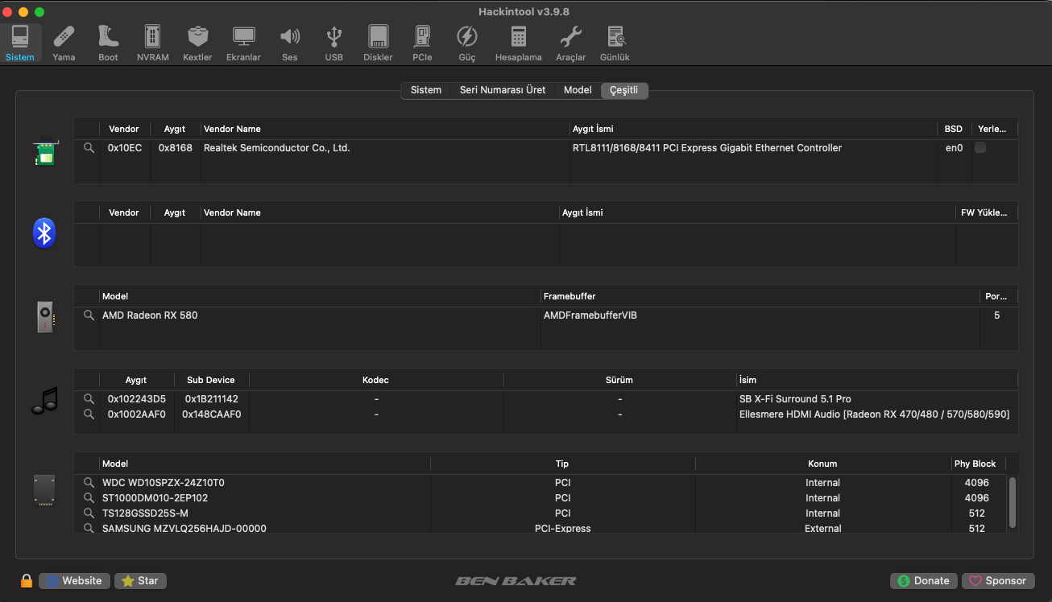Click the disk list vertical scrollbar
This screenshot has width=1052, height=602.
[x=1012, y=501]
